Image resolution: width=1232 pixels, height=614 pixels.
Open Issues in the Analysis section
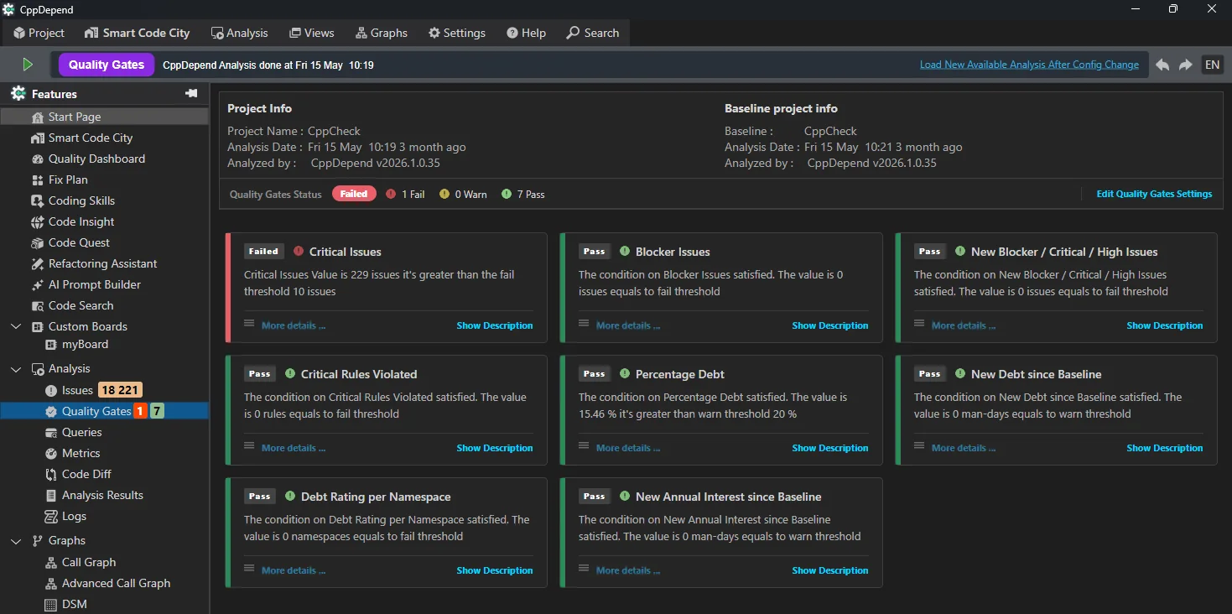point(77,390)
